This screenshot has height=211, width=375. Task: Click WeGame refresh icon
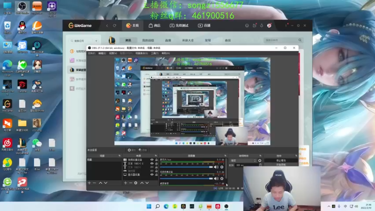pos(114,26)
